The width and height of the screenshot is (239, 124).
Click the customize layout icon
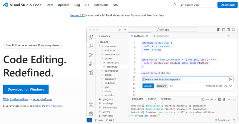coord(233,30)
